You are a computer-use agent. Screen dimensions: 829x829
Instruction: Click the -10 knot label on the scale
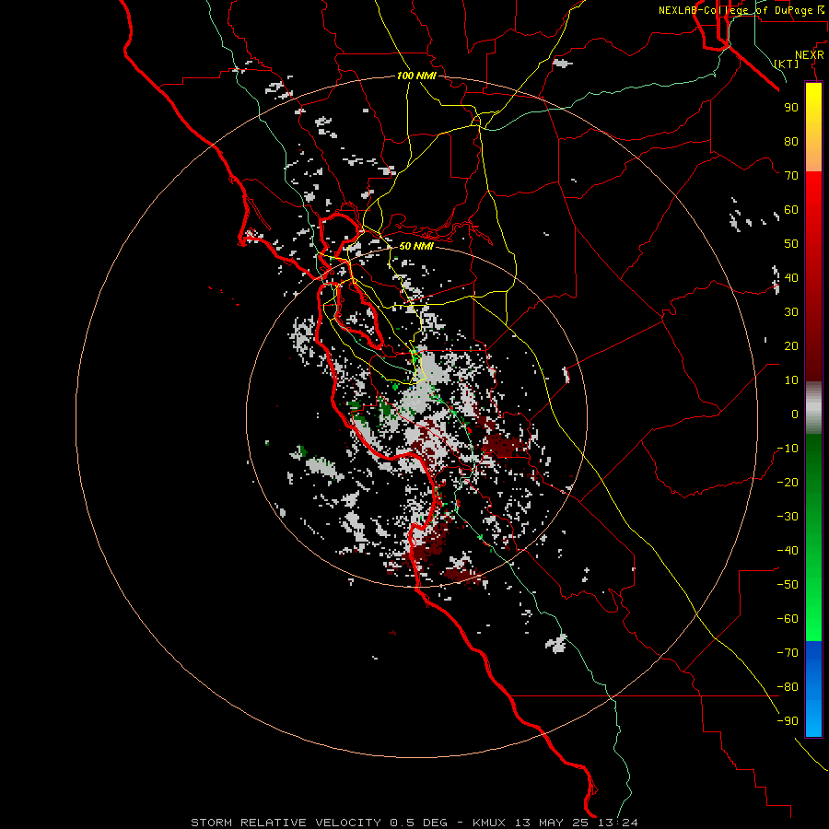coord(788,449)
